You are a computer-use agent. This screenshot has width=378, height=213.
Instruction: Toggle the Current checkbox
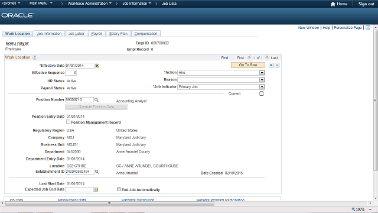point(261,93)
